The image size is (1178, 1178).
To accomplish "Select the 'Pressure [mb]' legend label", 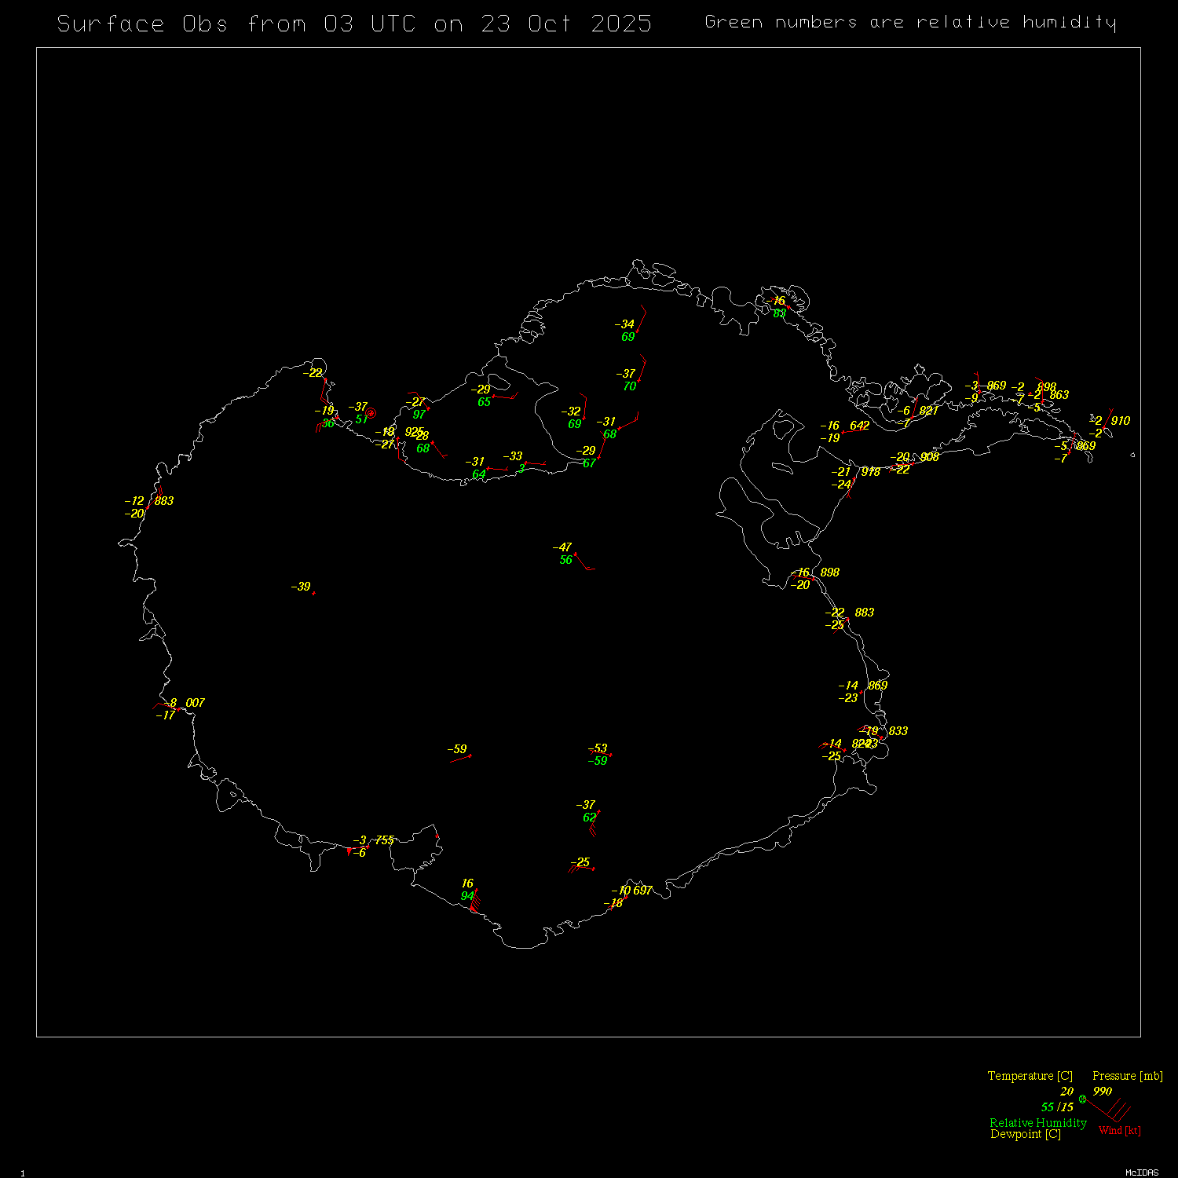I will tap(1127, 1076).
